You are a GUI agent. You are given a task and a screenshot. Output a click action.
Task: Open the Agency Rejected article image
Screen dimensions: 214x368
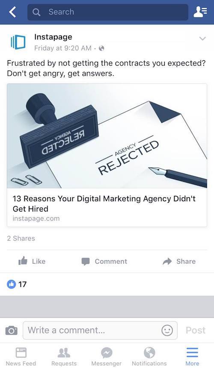(x=107, y=136)
